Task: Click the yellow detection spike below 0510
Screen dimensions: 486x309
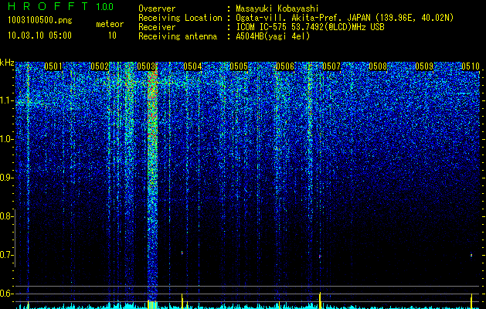Action: tap(471, 301)
